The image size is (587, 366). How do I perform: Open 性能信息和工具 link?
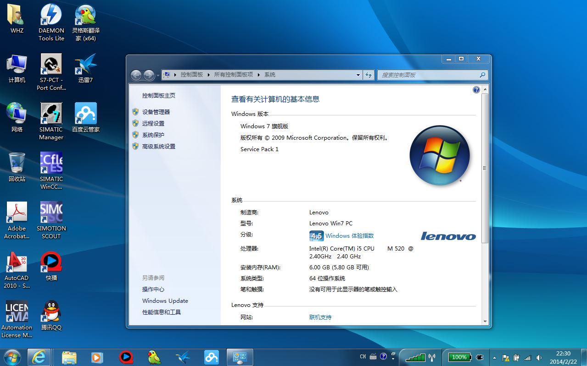coord(162,312)
